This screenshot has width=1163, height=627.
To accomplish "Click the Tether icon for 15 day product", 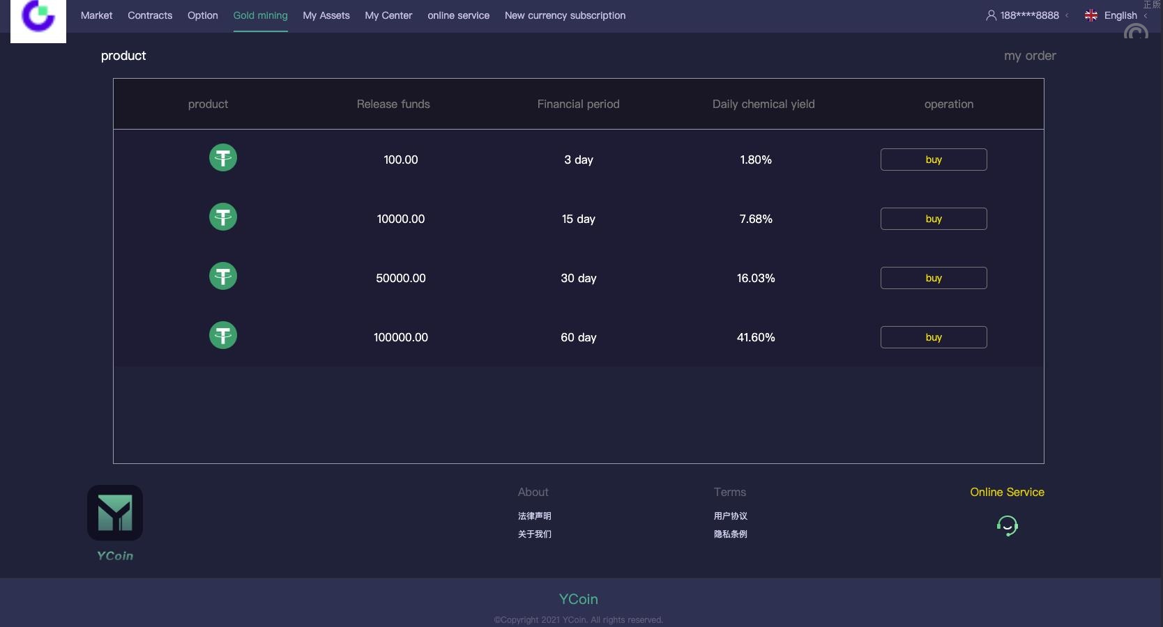I will [x=223, y=217].
